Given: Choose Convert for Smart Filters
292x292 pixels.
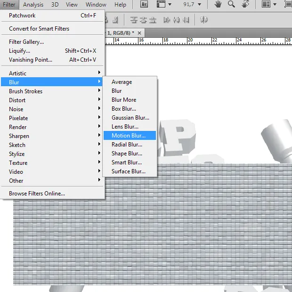Looking at the screenshot, I should 39,29.
